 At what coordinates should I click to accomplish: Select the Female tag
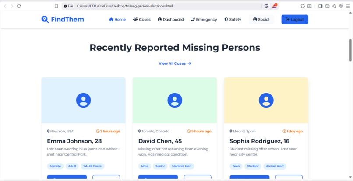pos(55,167)
